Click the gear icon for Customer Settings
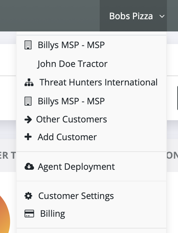 pyautogui.click(x=28, y=196)
